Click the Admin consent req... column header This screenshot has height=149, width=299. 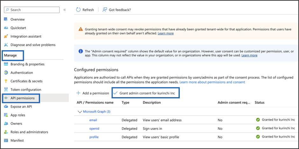point(234,103)
